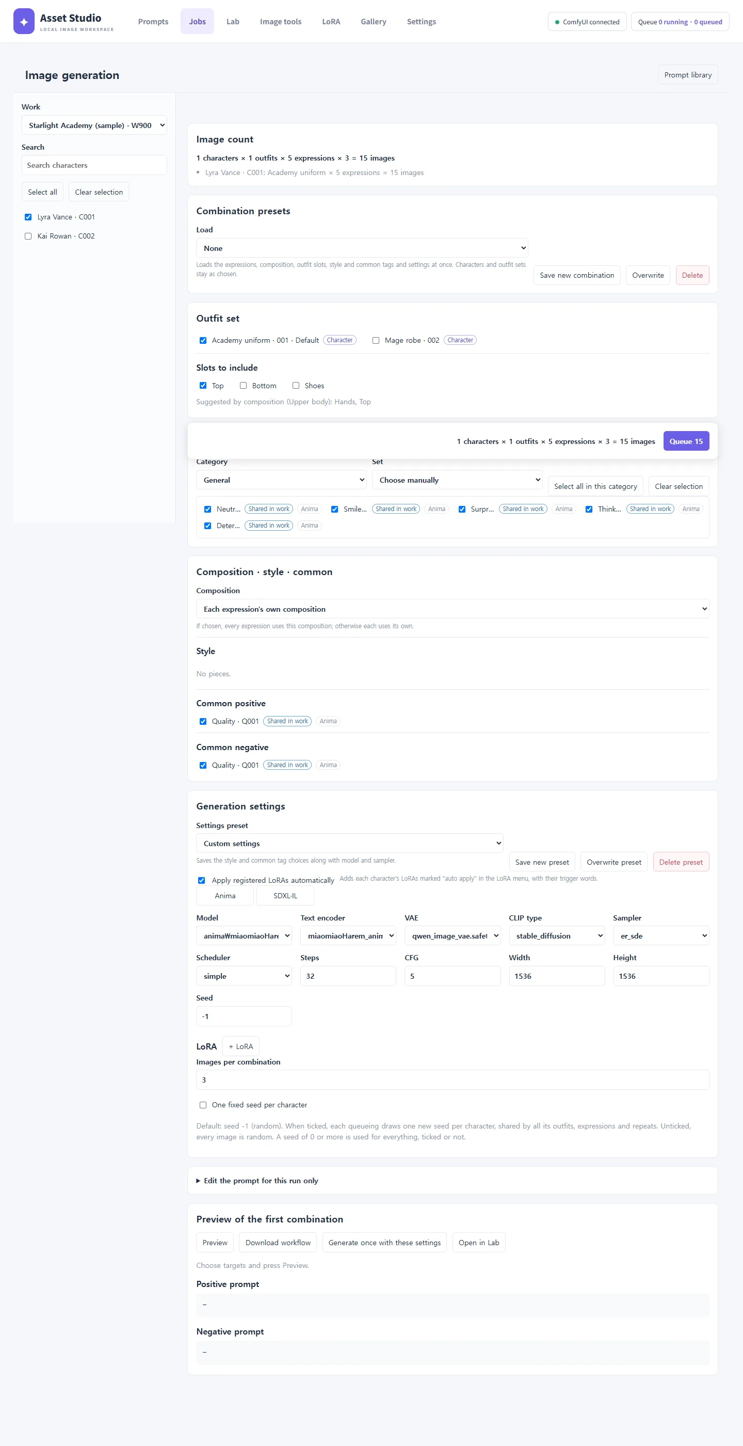This screenshot has width=743, height=1446.
Task: Click Open in Lab
Action: point(479,1243)
